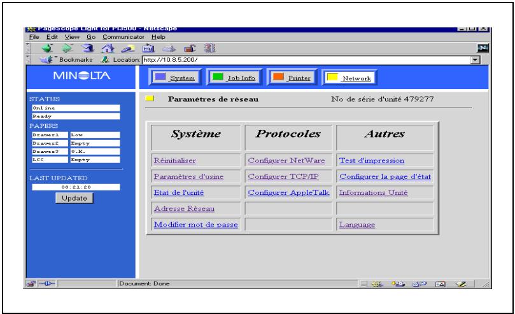Open the Go menu
This screenshot has height=314, width=515.
pos(91,37)
